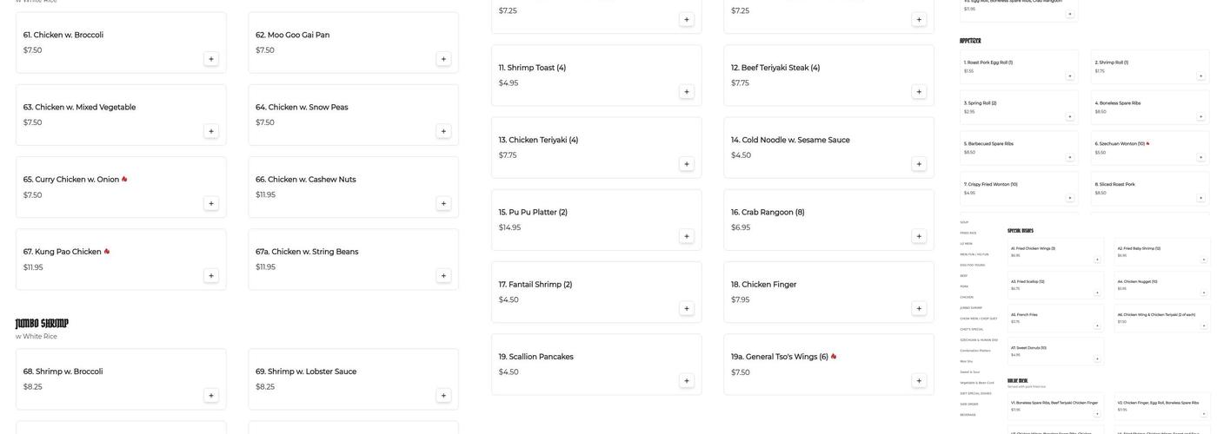Add 16. Crab Rangoon (8) to order
Viewport: 1217px width, 434px height.
tap(919, 236)
